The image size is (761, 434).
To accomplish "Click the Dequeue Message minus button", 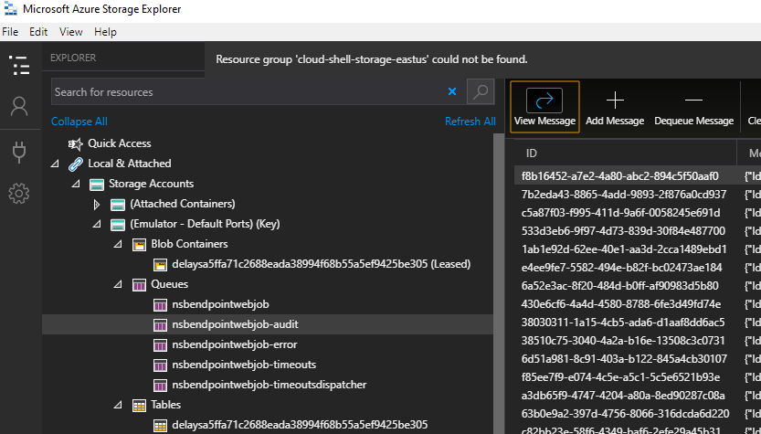I will pos(693,107).
